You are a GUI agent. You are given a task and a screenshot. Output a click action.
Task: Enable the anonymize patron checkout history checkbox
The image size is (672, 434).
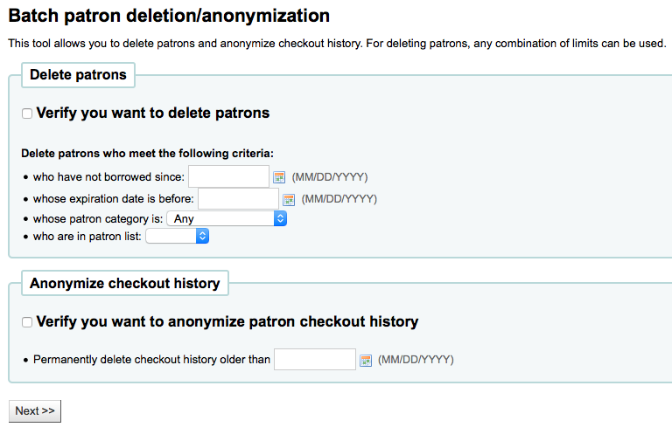point(27,322)
